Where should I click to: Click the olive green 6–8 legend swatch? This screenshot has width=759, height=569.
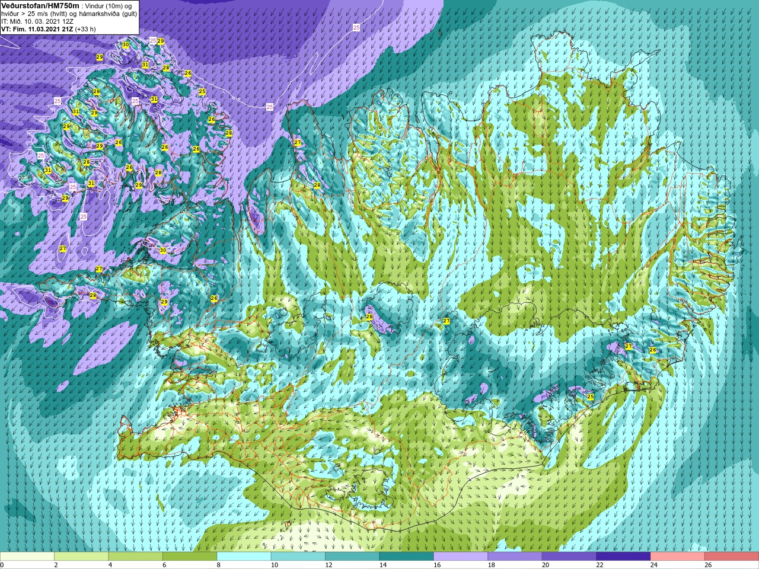190,557
